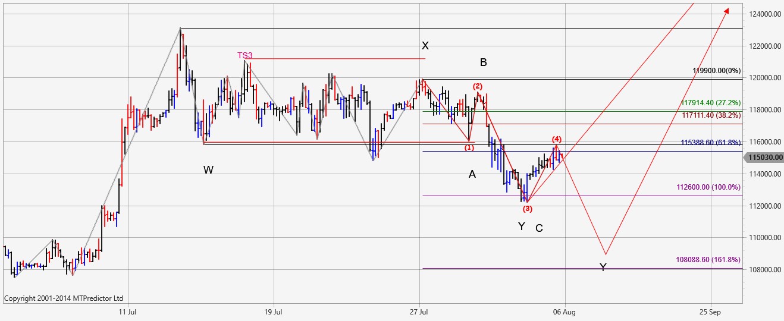
Task: Select the red (4) wave marker
Action: (556, 139)
